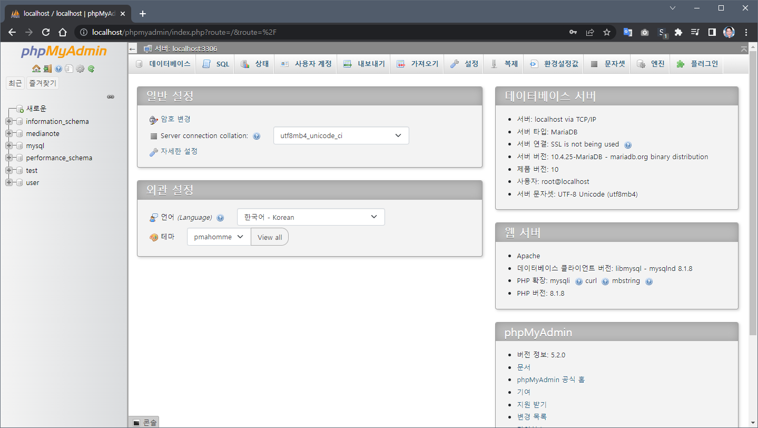Click the View all themes button
The image size is (758, 428).
pos(270,237)
